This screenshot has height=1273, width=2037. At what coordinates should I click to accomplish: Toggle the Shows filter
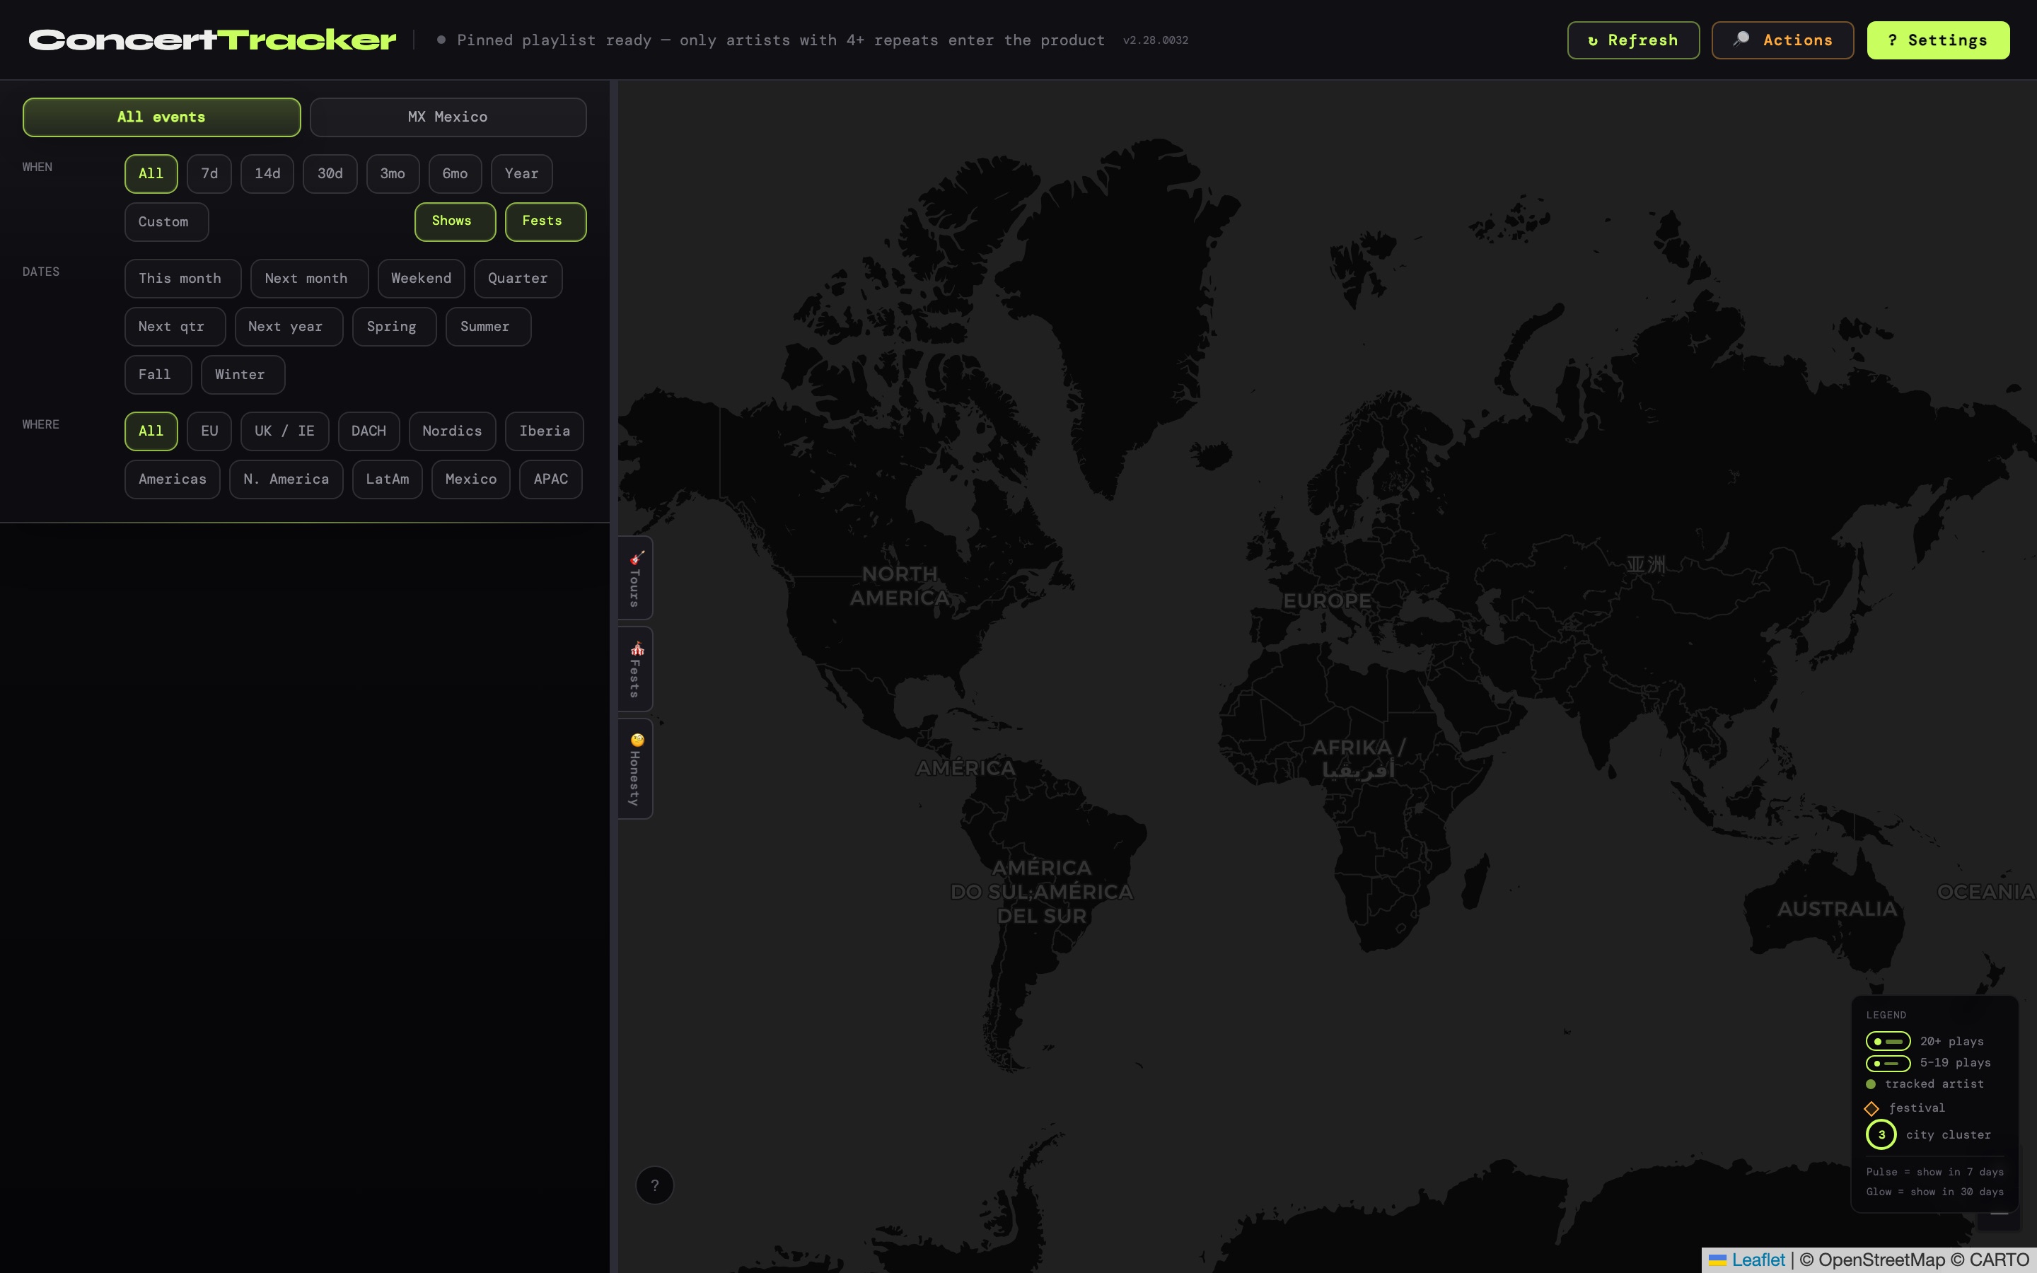coord(455,221)
